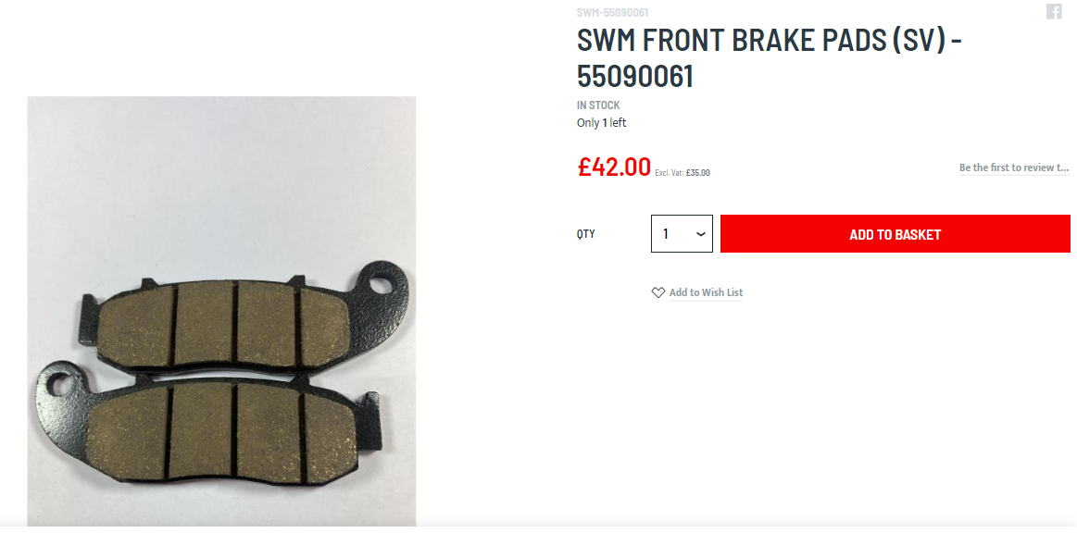Click mounting hole of upper brake pad
The width and height of the screenshot is (1077, 533).
click(x=382, y=282)
